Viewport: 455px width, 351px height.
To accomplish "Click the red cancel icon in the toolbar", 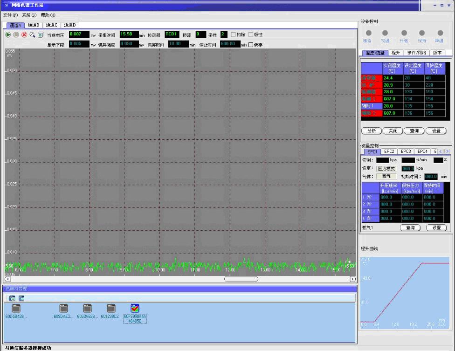I will pyautogui.click(x=24, y=34).
